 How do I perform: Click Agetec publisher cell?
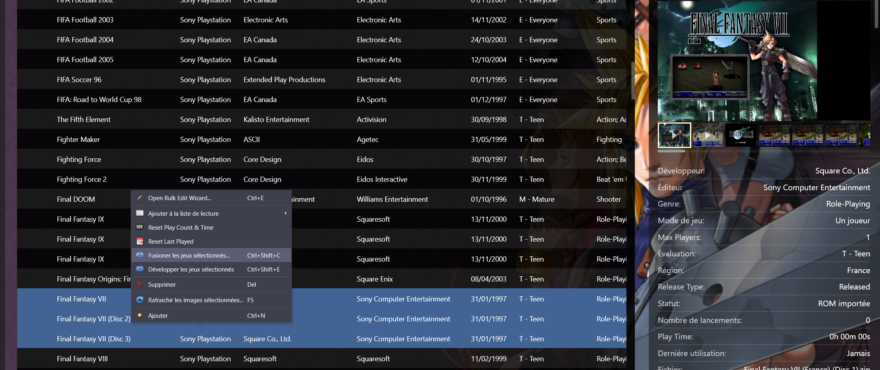coord(367,139)
